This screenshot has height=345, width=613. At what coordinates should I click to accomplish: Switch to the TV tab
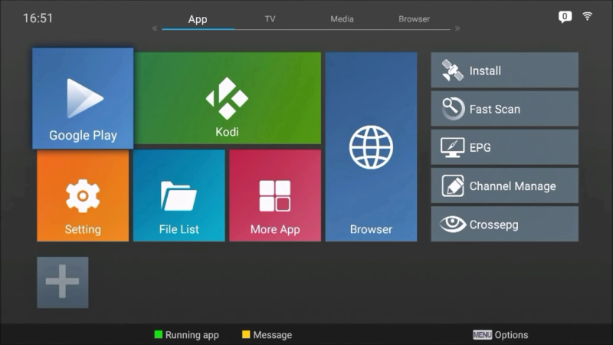(x=270, y=18)
